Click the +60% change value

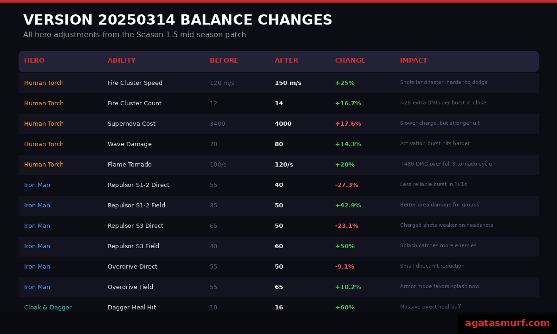click(345, 308)
